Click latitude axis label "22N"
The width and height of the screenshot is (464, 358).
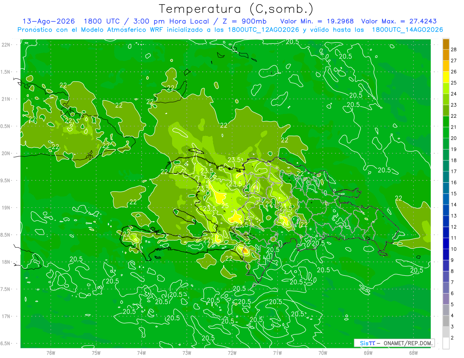(x=6, y=44)
